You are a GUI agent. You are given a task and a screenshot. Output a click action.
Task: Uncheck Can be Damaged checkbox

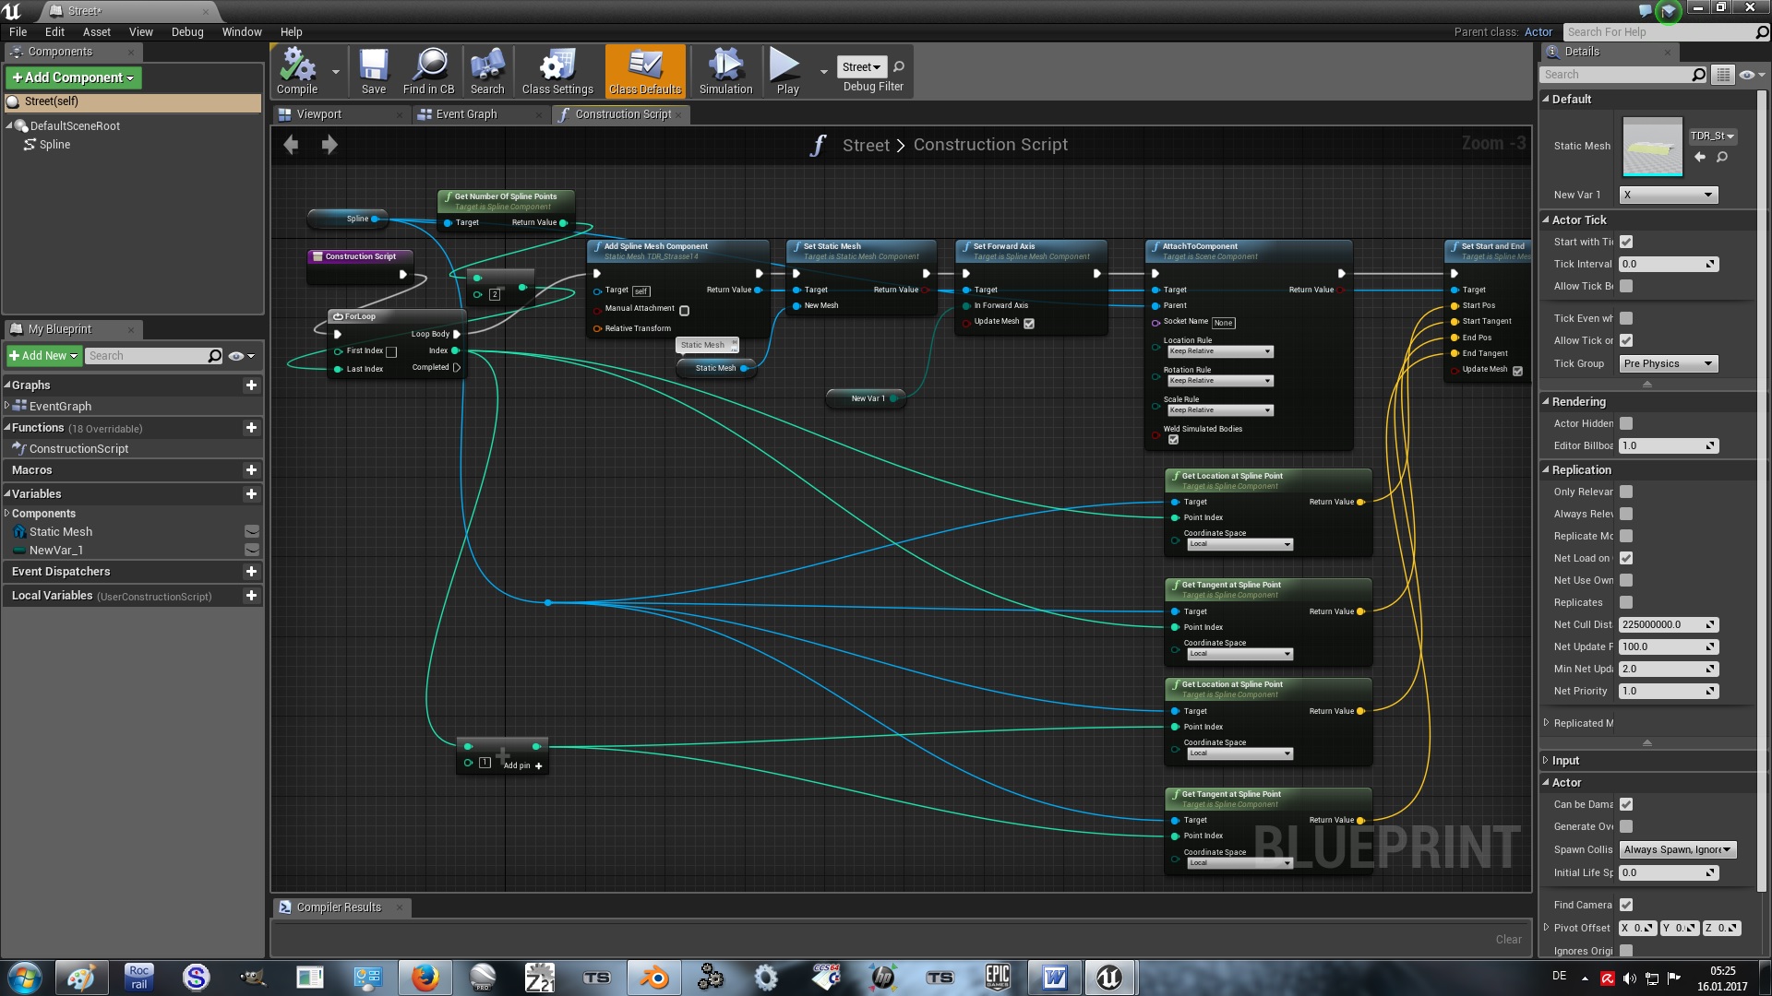1626,804
